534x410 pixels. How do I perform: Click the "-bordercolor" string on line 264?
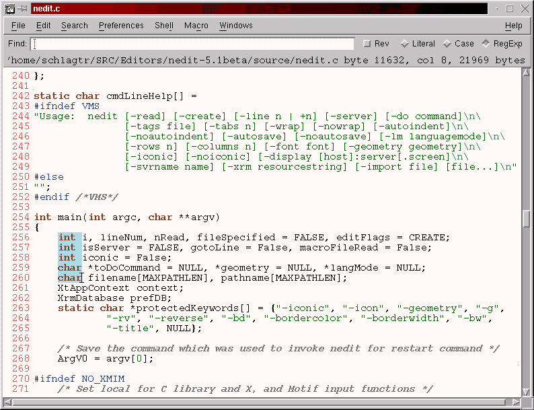pos(308,318)
